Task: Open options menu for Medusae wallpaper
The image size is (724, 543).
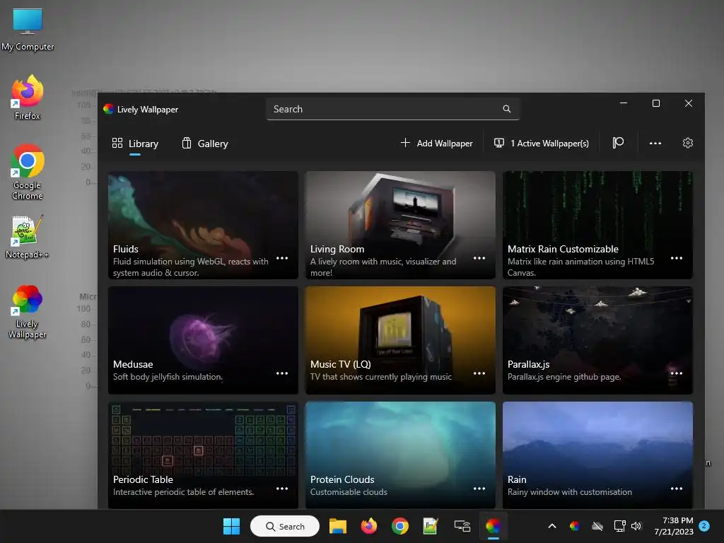Action: 282,373
